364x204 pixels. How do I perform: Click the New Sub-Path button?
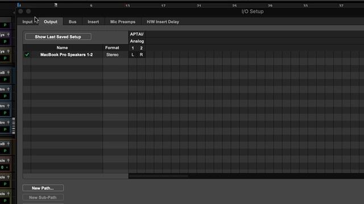pos(43,197)
